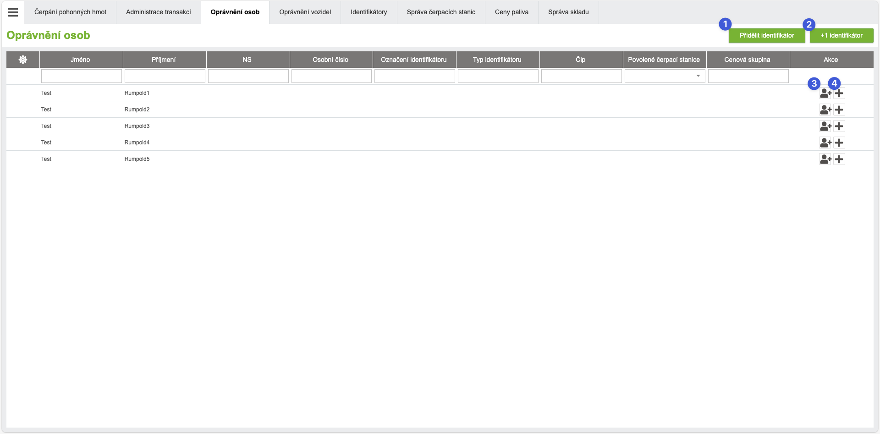Viewport: 880px width, 434px height.
Task: Click the +1 identifikátor button
Action: click(x=841, y=35)
